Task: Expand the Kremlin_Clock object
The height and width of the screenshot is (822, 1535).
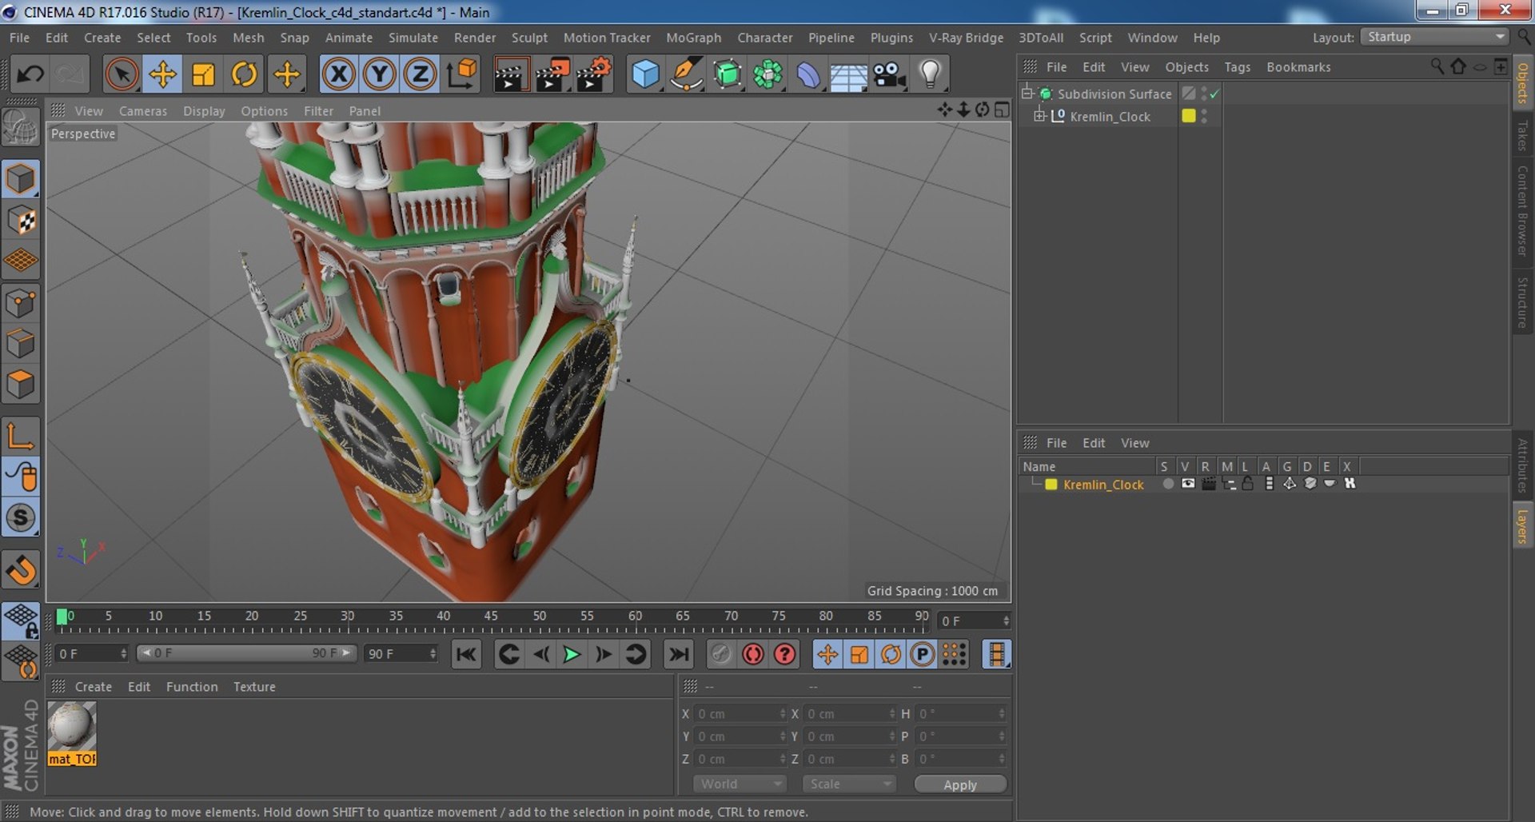Action: pyautogui.click(x=1039, y=116)
